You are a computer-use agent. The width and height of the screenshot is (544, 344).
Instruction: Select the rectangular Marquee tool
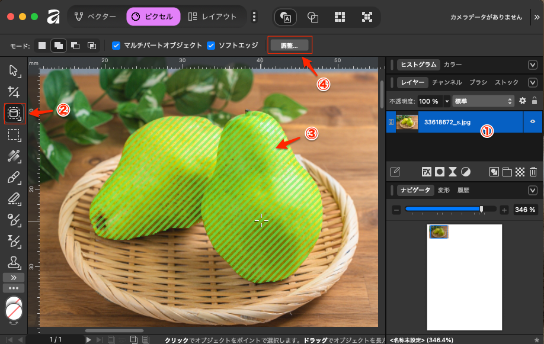[14, 134]
